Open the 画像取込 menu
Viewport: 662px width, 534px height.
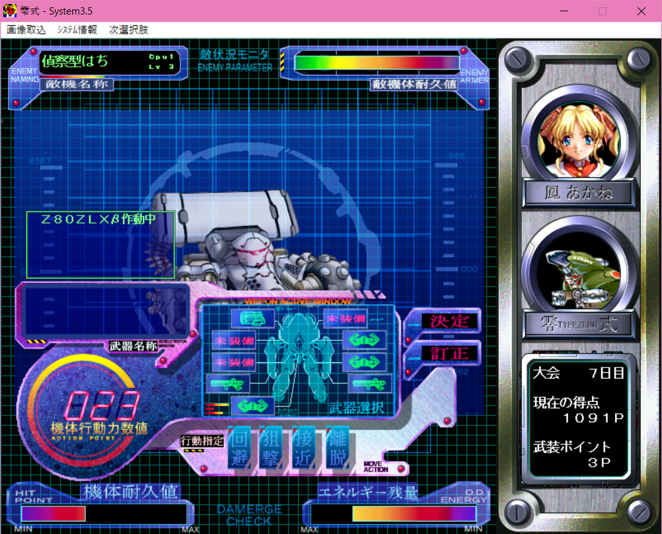26,30
